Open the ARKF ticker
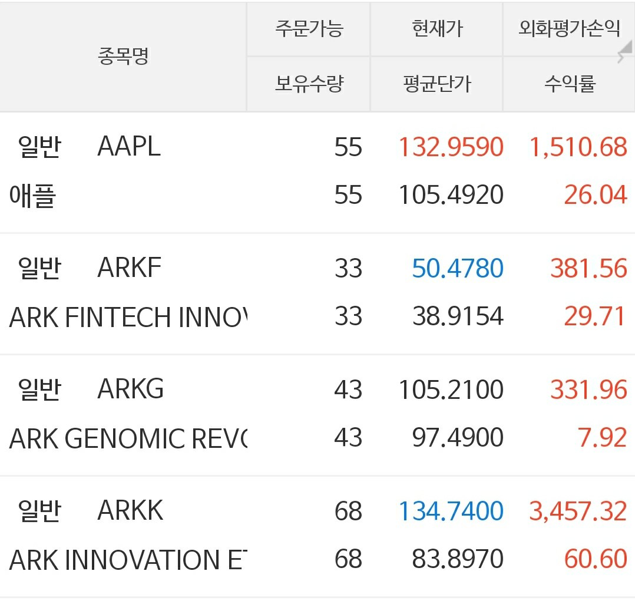The image size is (635, 604). pos(130,268)
